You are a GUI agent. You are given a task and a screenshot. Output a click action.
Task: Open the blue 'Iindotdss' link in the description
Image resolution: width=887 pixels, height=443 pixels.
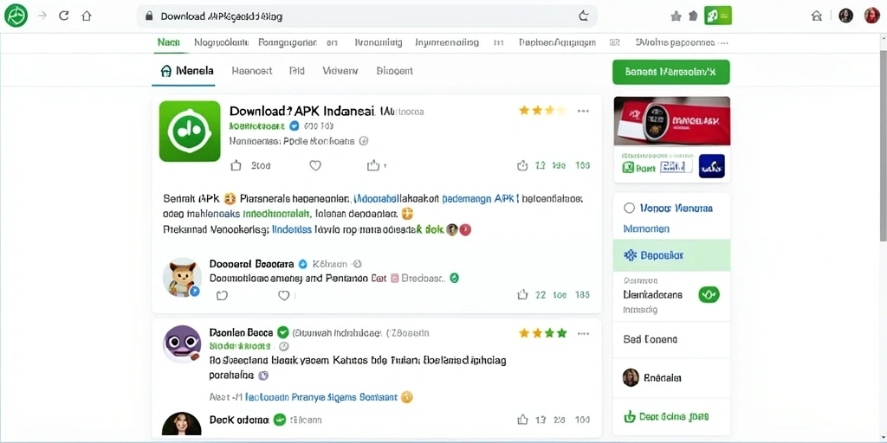(x=292, y=230)
